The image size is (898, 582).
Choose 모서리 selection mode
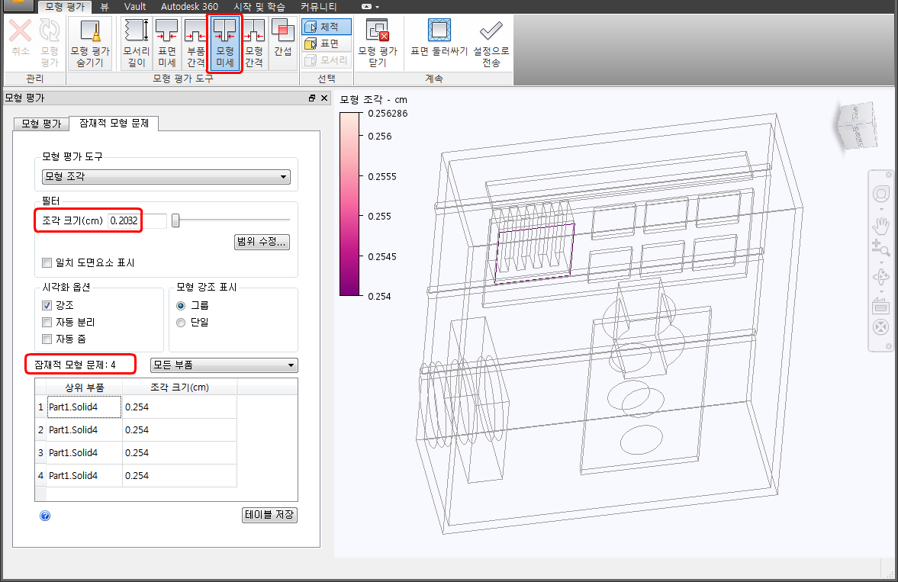tap(327, 60)
